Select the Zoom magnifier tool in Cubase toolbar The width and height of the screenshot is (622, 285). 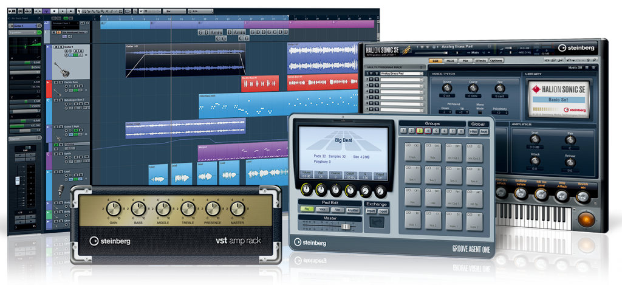click(x=102, y=11)
